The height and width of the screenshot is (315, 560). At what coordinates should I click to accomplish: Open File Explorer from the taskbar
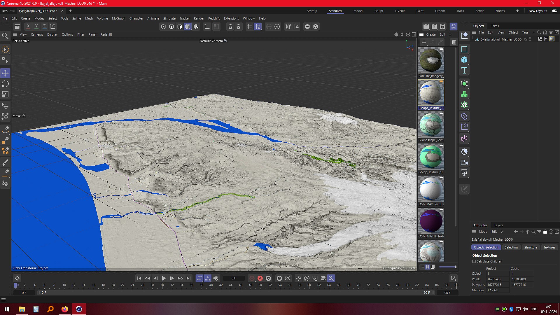[x=22, y=309]
